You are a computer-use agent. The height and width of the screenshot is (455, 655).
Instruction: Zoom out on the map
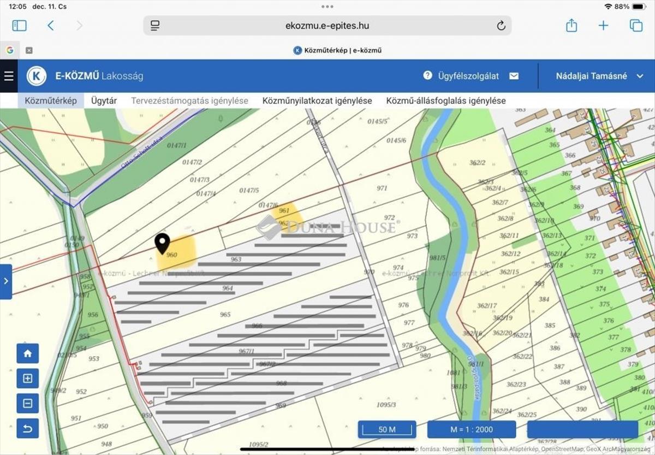pos(28,404)
